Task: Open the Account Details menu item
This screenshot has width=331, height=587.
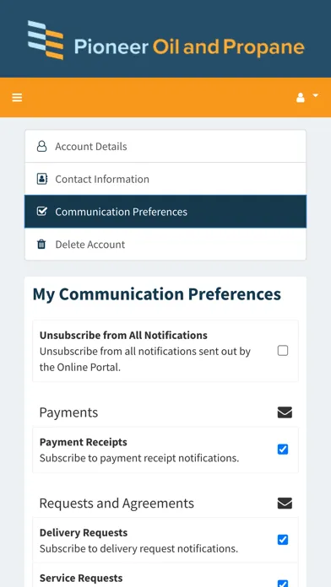Action: pyautogui.click(x=165, y=147)
